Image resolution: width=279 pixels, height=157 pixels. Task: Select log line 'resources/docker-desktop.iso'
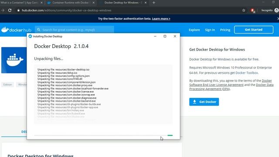(63, 70)
